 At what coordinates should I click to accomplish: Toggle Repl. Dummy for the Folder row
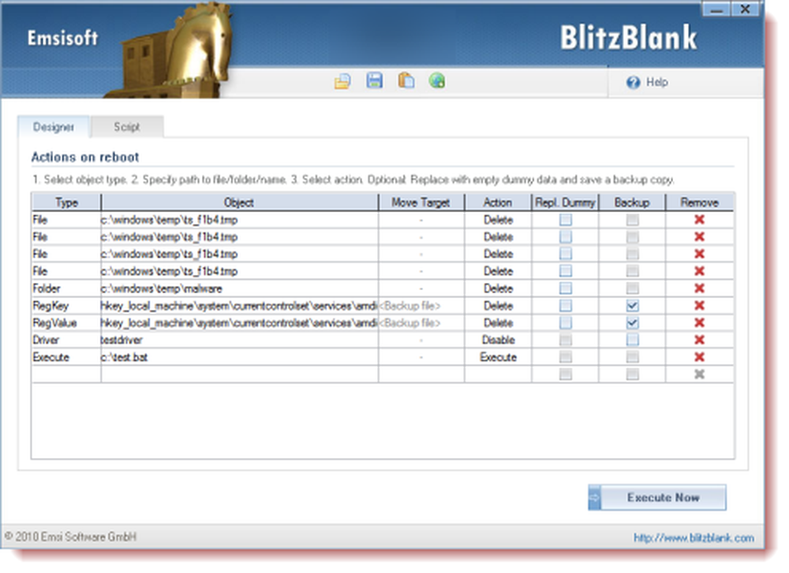(566, 288)
